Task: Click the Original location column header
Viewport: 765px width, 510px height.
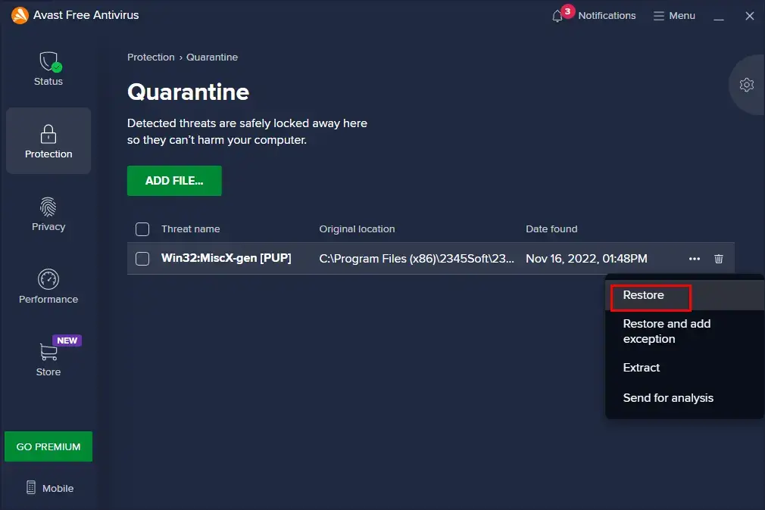Action: pos(357,229)
